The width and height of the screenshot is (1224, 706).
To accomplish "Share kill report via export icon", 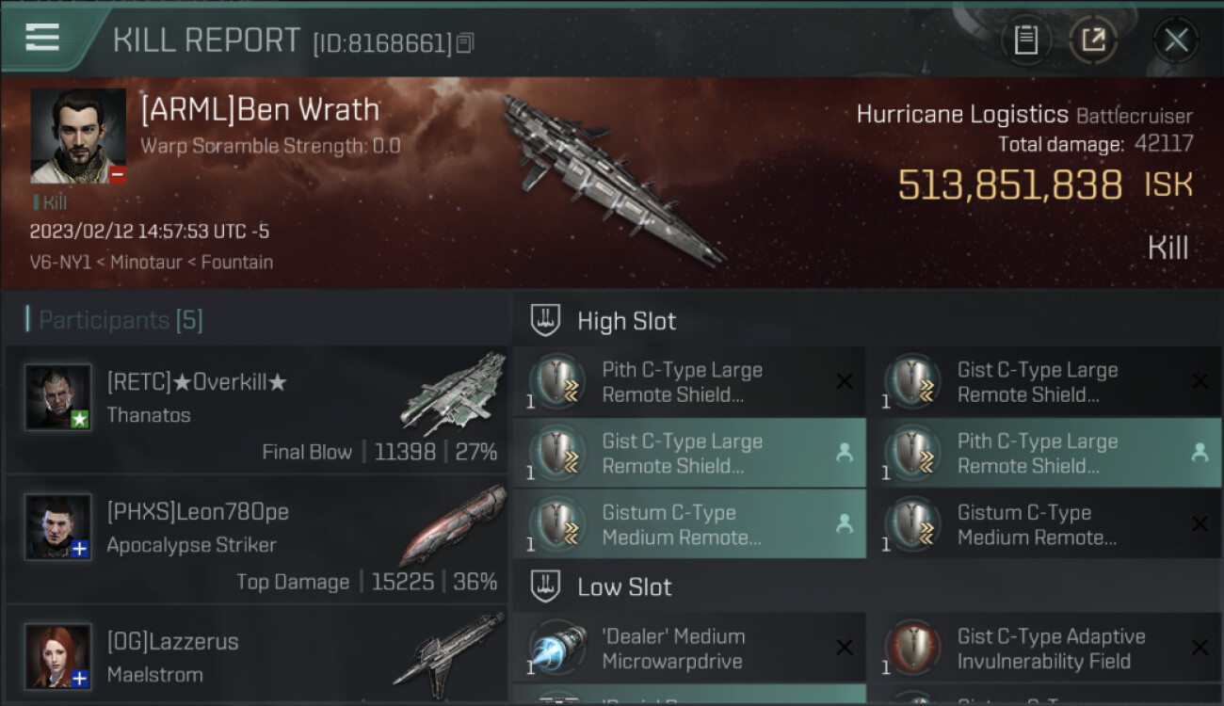I will [1092, 40].
